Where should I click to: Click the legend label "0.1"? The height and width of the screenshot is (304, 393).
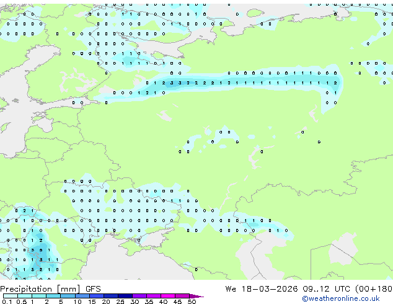(7, 302)
